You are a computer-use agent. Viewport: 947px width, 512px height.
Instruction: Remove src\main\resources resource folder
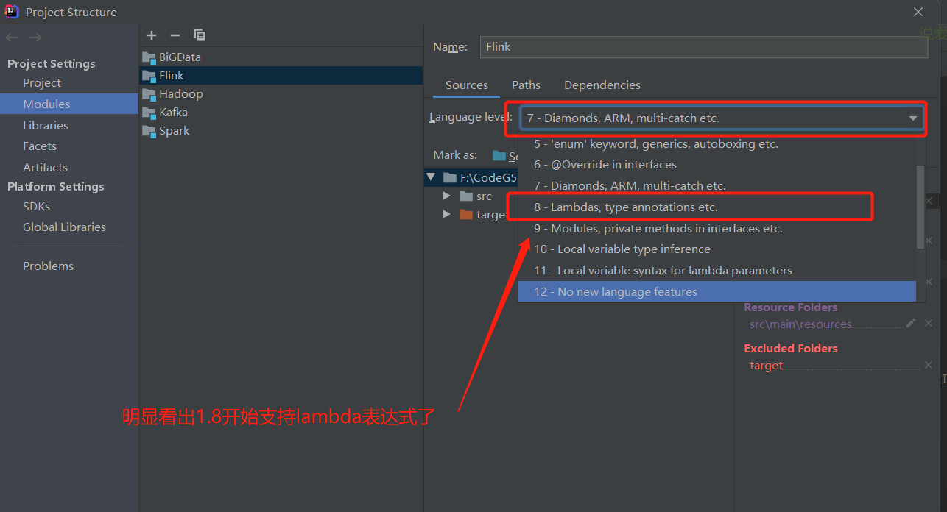tap(929, 323)
